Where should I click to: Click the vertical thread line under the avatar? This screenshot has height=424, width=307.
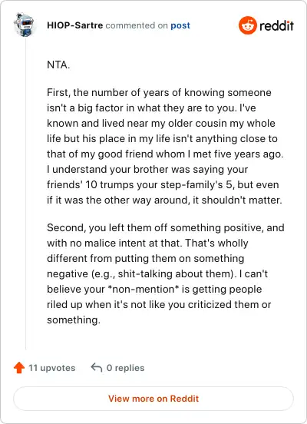26,194
